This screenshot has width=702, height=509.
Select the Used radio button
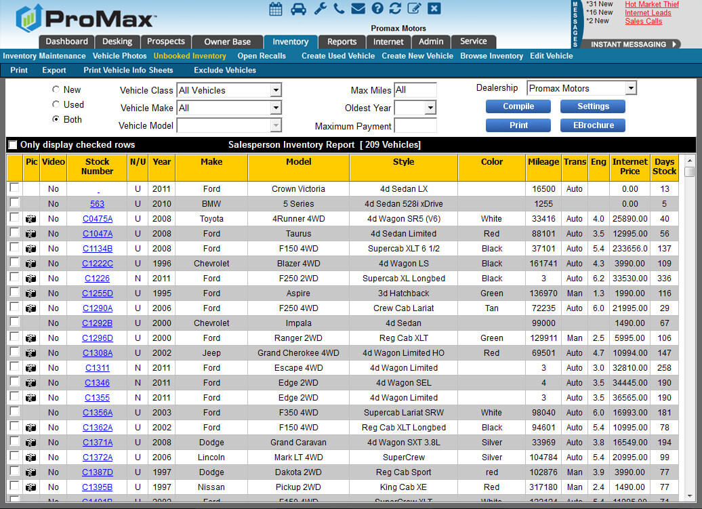(56, 104)
